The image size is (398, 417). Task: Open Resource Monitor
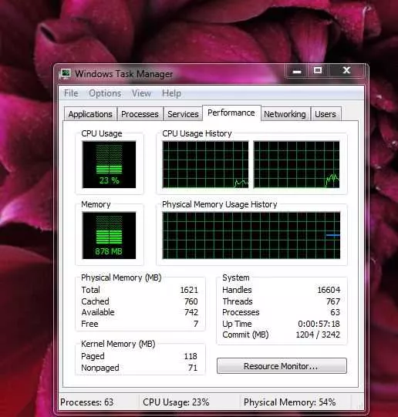(282, 366)
